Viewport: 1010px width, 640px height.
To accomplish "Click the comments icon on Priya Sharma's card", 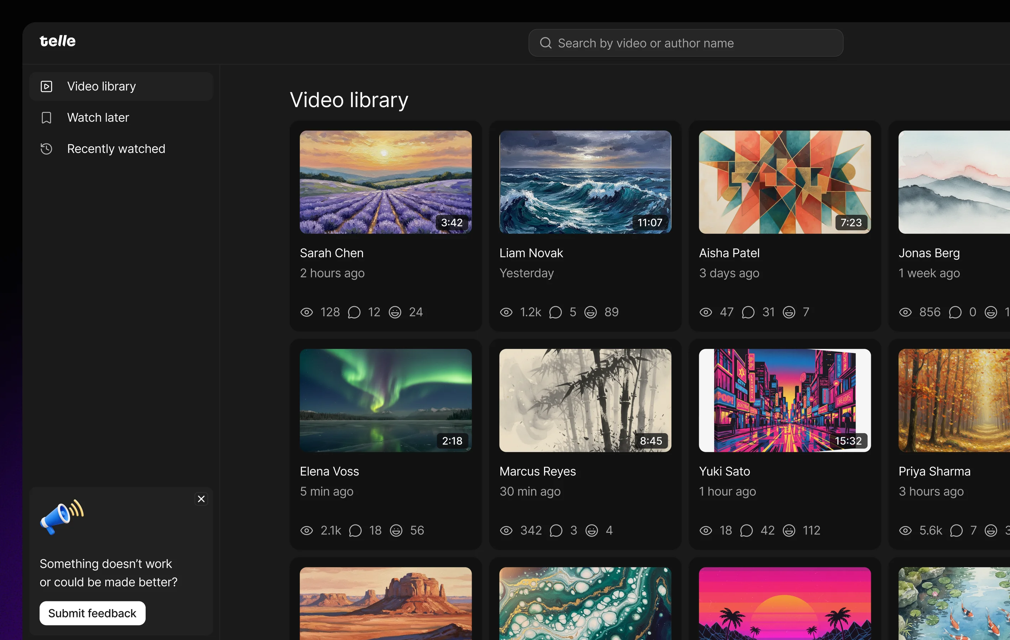I will click(x=956, y=530).
